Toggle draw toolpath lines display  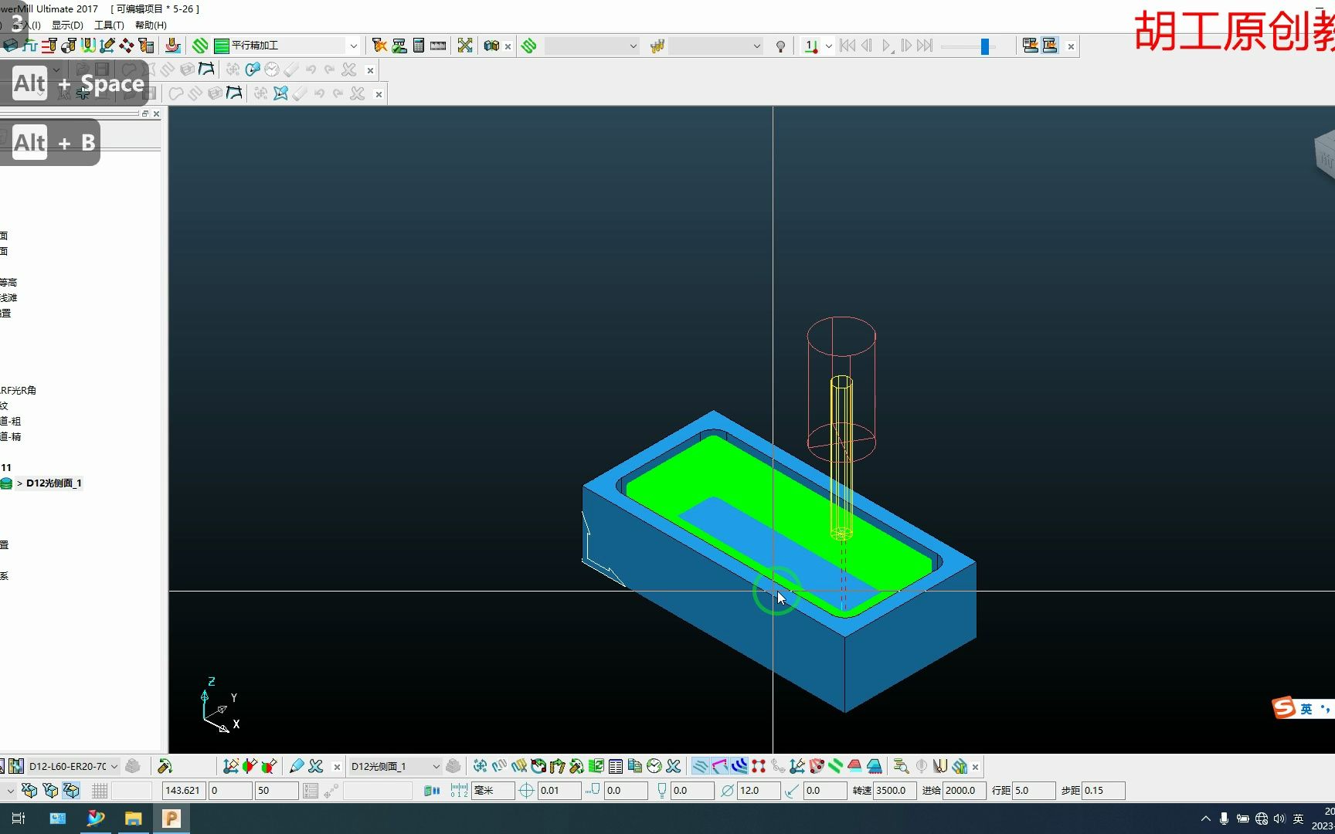(701, 766)
